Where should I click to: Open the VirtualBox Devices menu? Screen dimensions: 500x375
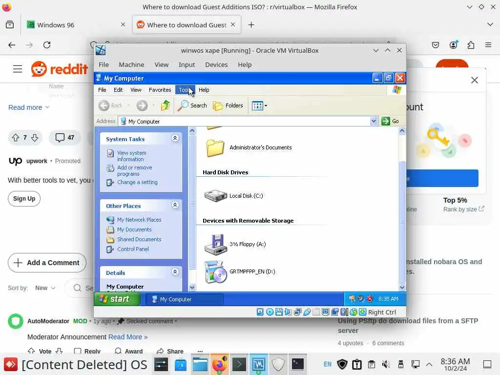tap(216, 65)
